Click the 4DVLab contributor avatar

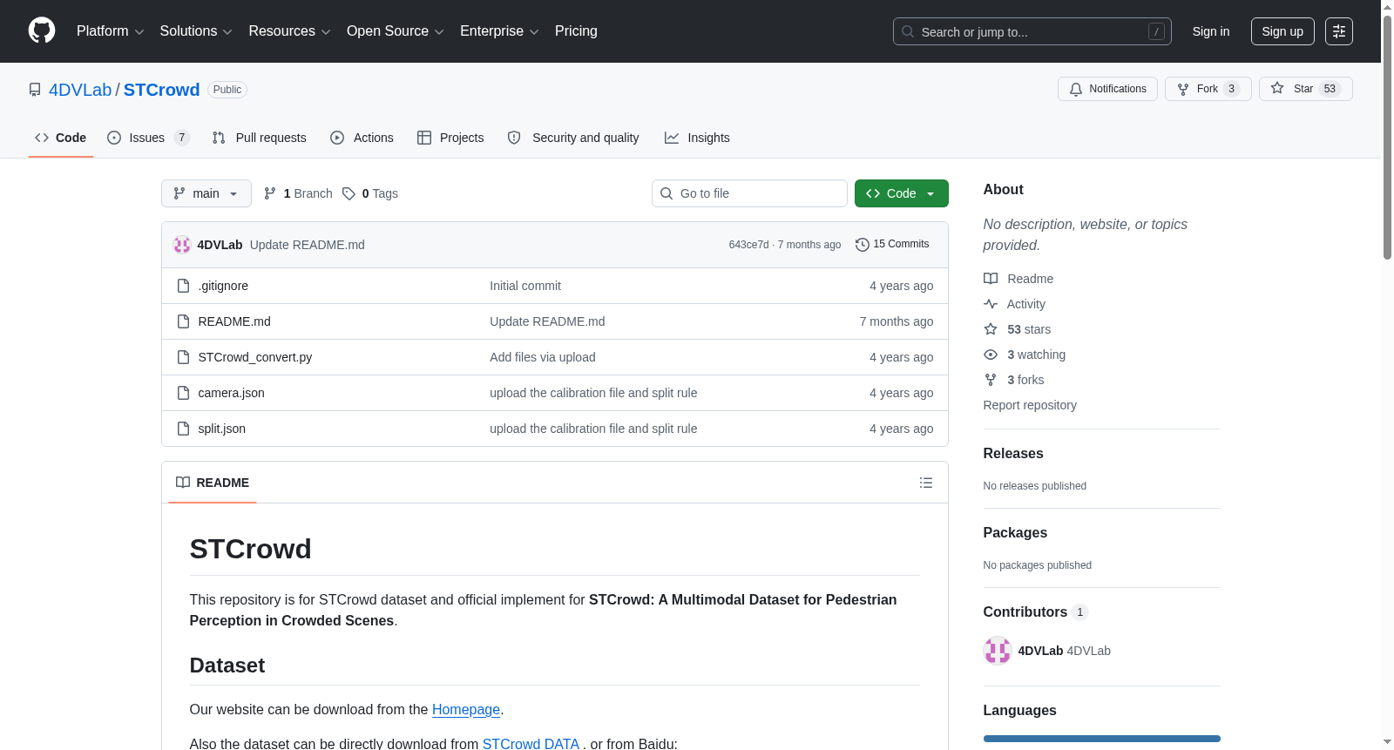(998, 651)
